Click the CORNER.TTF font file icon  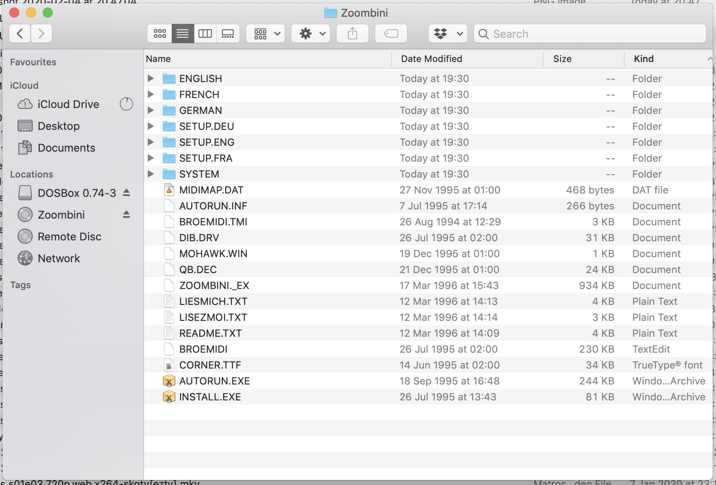[169, 365]
